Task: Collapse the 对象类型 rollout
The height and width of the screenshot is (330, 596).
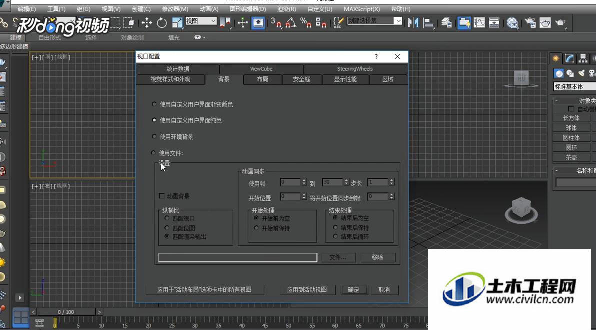Action: pyautogui.click(x=556, y=101)
